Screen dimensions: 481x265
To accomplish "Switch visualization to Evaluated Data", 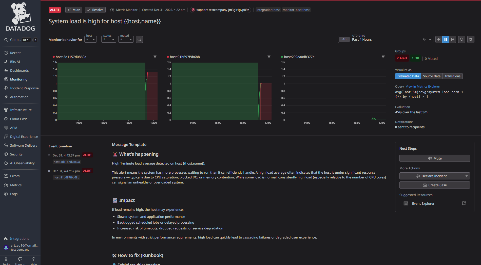I will point(408,76).
